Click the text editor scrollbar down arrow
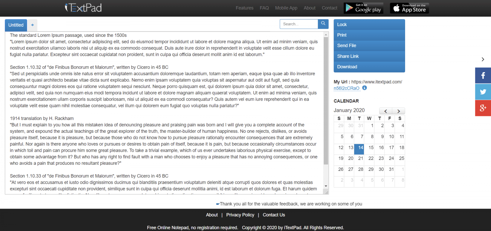 click(326, 186)
